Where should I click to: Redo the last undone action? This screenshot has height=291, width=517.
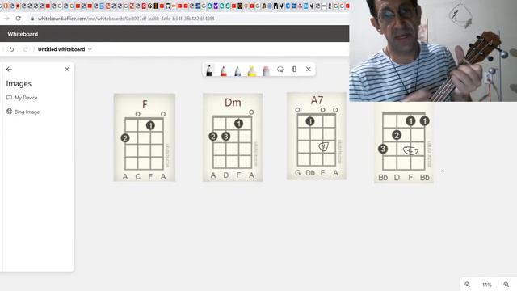point(25,49)
